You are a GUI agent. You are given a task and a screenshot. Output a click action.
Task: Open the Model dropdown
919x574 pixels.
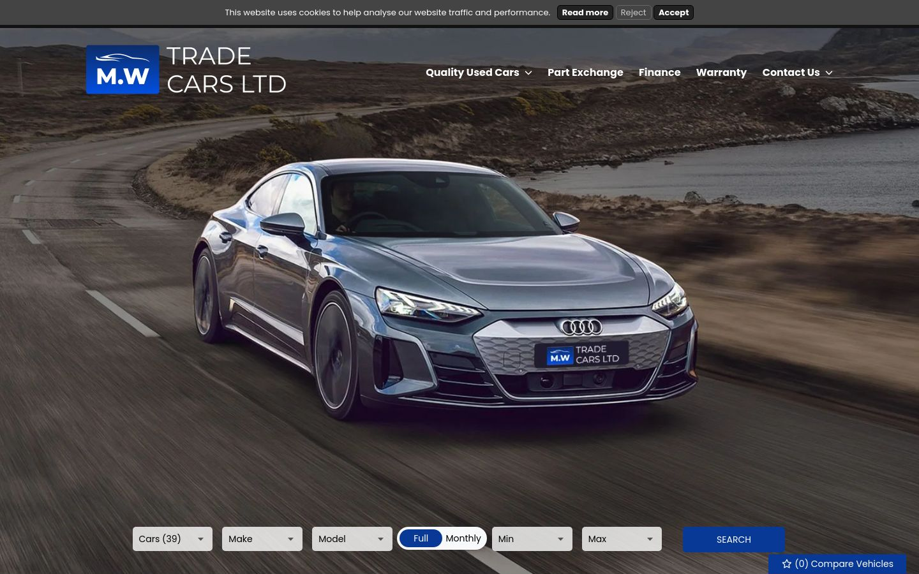(x=352, y=539)
